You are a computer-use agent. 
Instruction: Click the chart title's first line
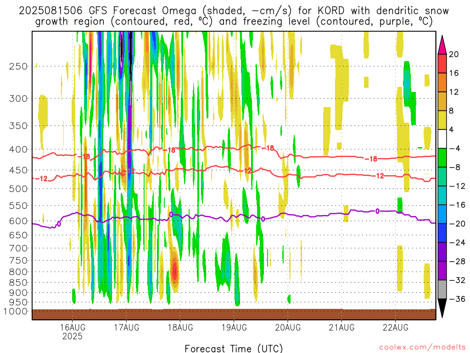(x=234, y=11)
